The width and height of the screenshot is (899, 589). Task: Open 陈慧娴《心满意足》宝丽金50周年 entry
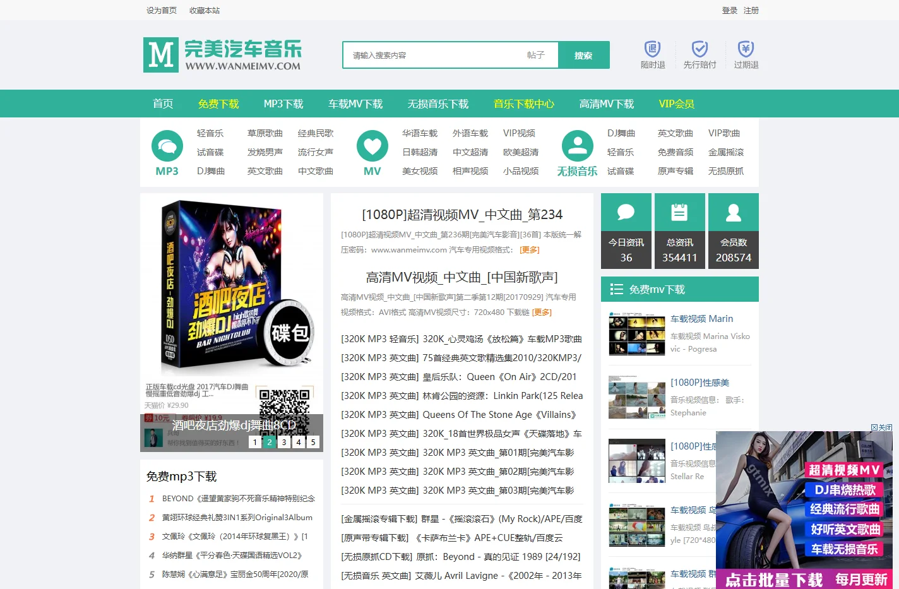235,574
